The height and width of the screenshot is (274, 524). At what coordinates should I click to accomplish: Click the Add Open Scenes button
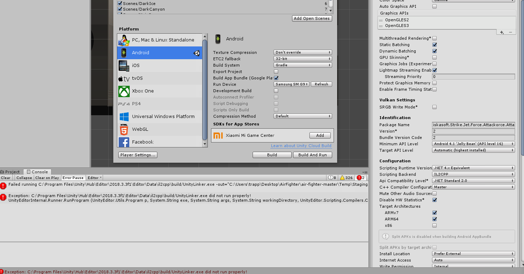click(x=312, y=18)
